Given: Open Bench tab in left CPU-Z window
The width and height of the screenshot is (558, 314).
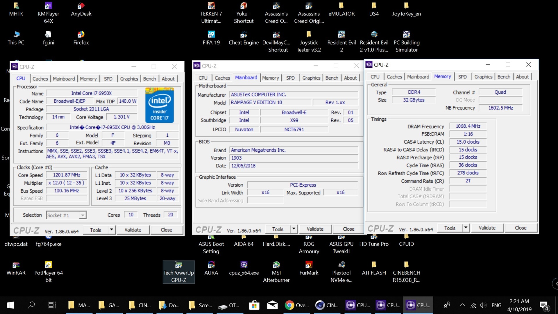Looking at the screenshot, I should 149,79.
